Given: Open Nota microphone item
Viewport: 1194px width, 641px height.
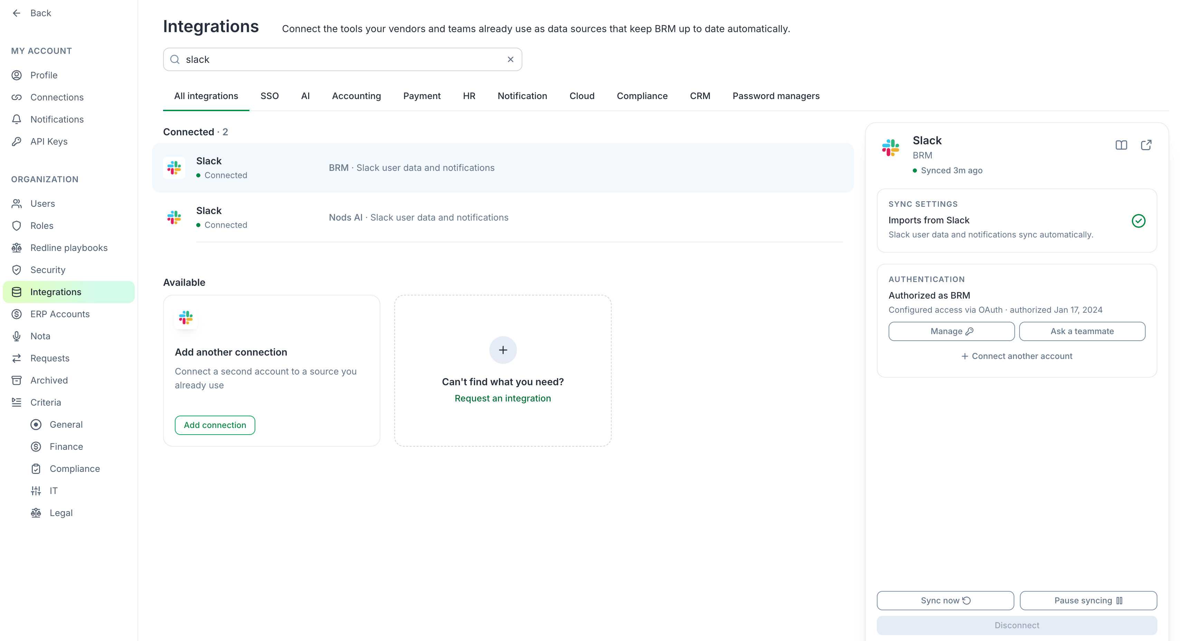Looking at the screenshot, I should pos(69,336).
